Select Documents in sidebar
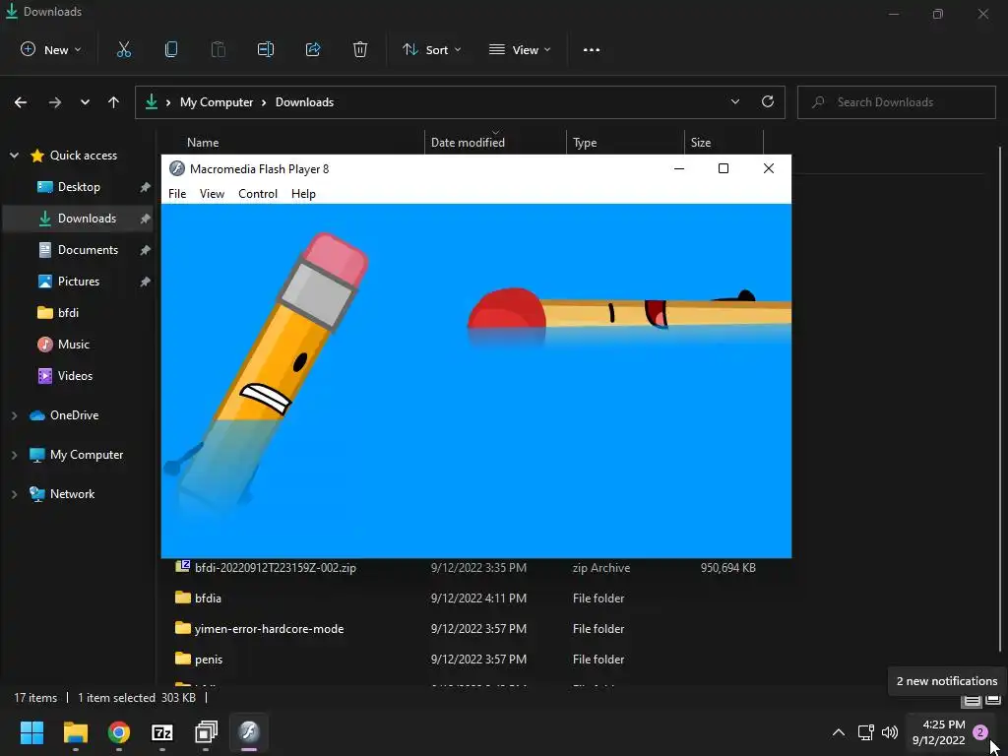This screenshot has height=756, width=1008. (79, 250)
